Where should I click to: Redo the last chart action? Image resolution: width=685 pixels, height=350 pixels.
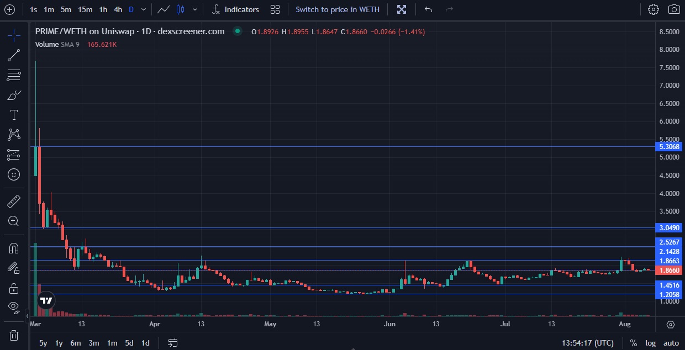pyautogui.click(x=449, y=9)
